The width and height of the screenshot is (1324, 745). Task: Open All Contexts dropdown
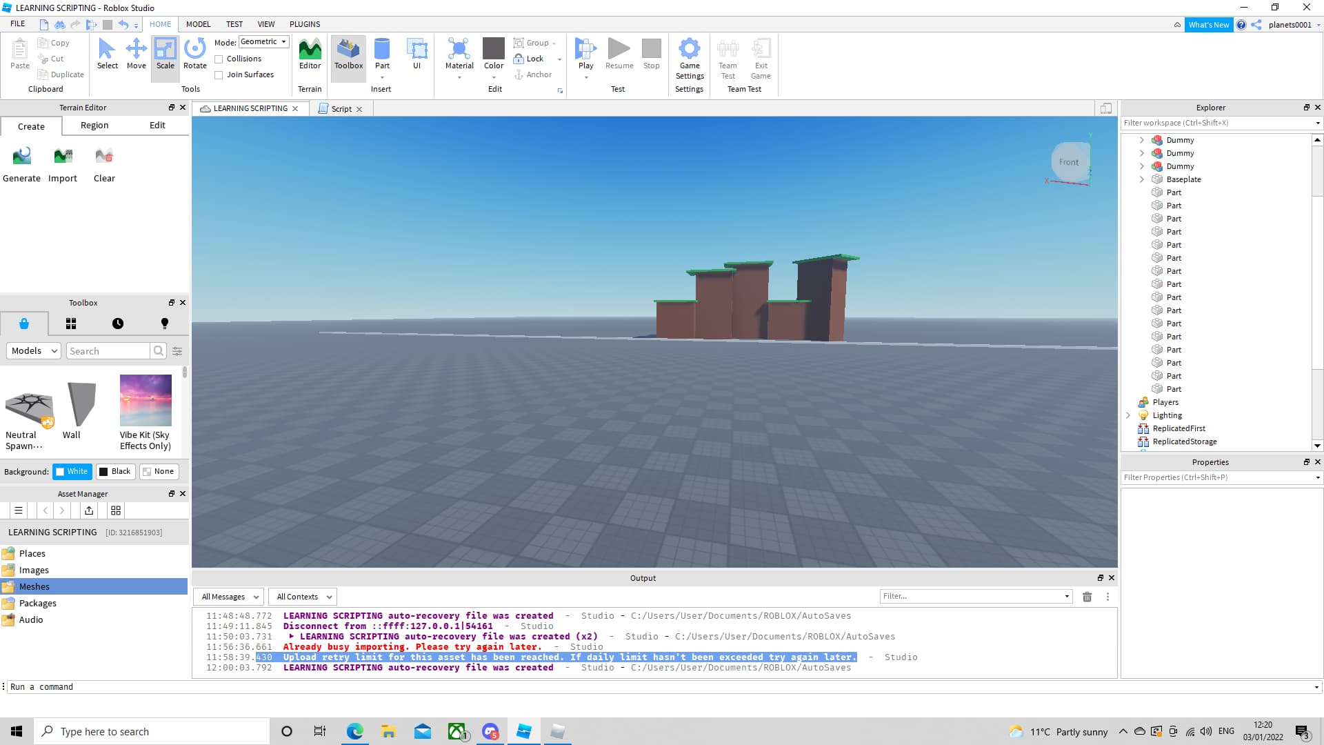(x=303, y=597)
